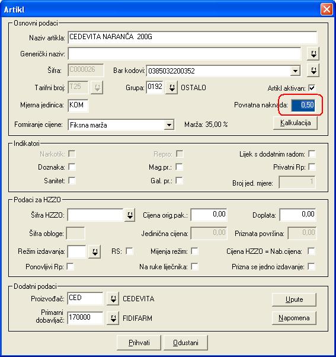The height and width of the screenshot is (357, 336).
Task: Check the Ponovljivi Rp checkbox
Action: [x=71, y=266]
